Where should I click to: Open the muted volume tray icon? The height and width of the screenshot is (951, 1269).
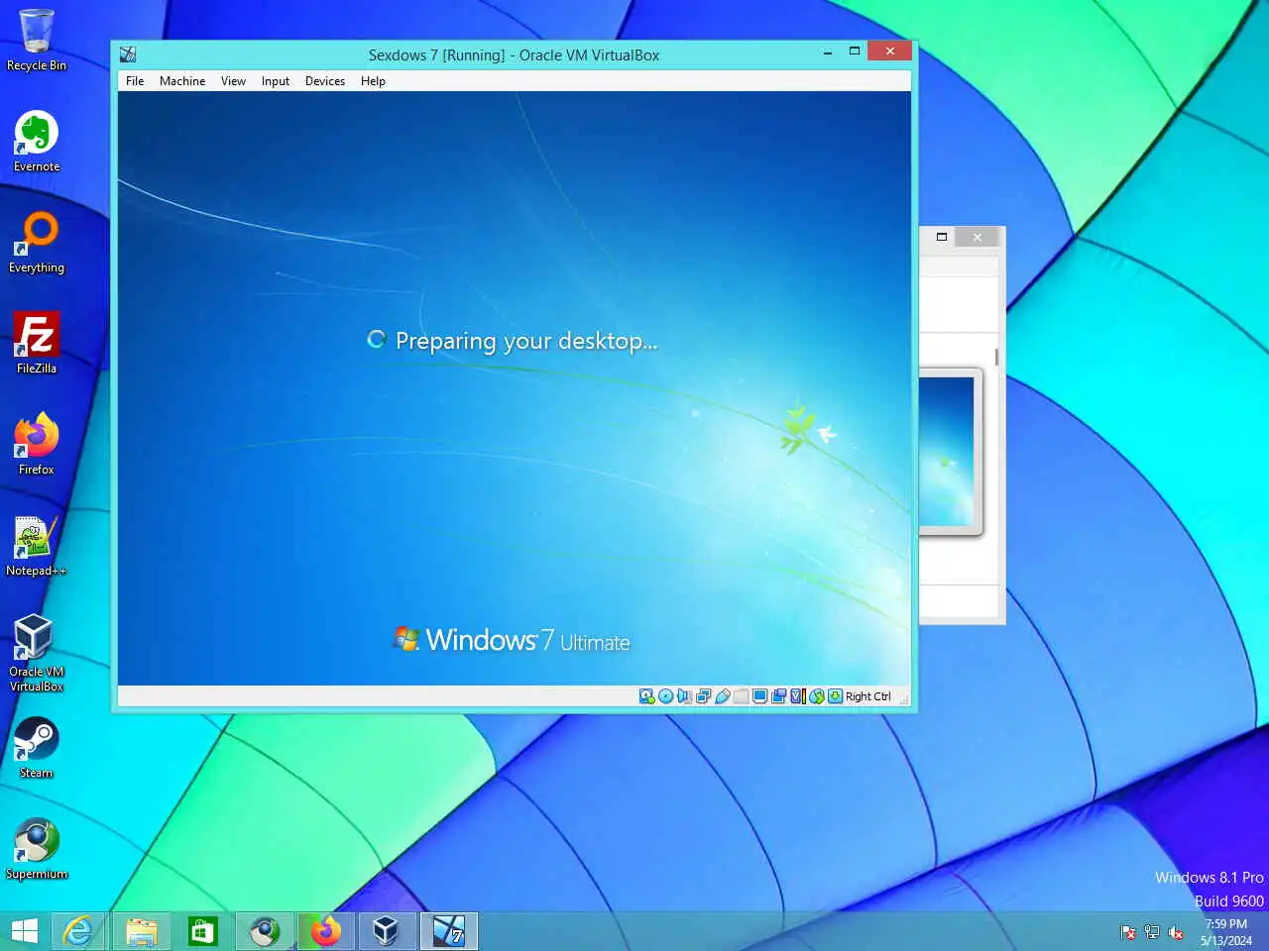coord(1176,932)
